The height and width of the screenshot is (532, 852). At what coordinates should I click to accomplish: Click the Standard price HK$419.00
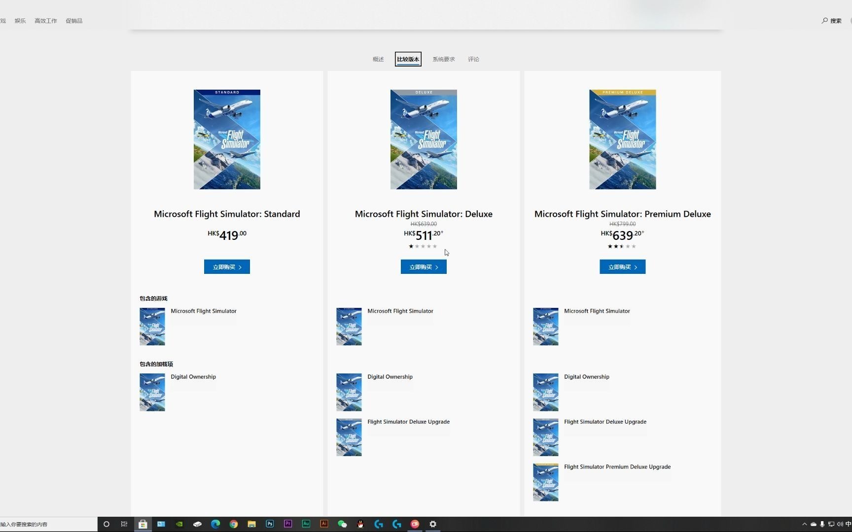click(227, 235)
